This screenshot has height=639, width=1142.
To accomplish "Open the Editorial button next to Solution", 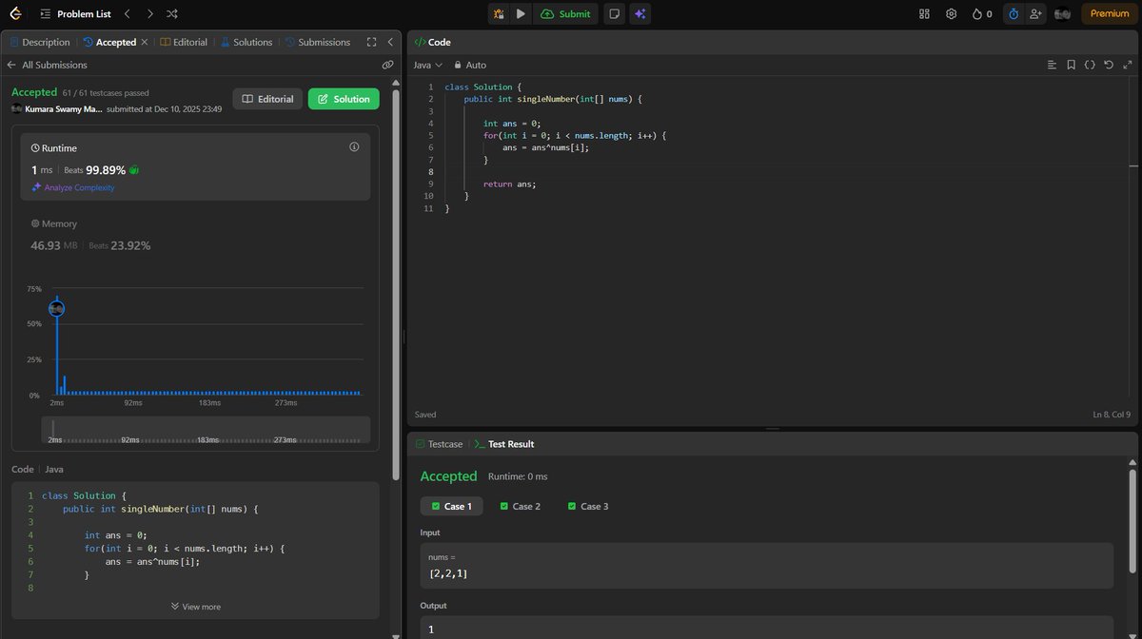I will (267, 99).
